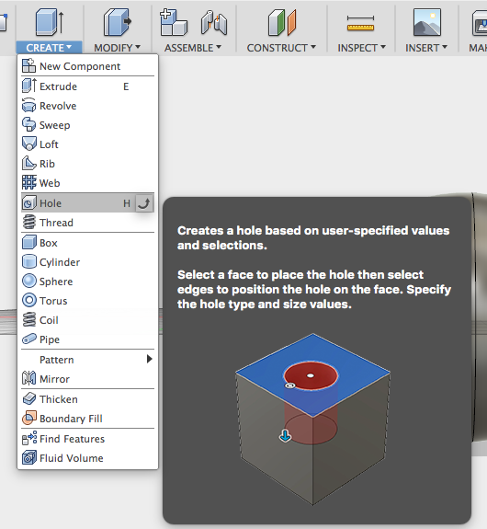Image resolution: width=487 pixels, height=529 pixels.
Task: Select Extrude in the Create menu
Action: (x=87, y=86)
